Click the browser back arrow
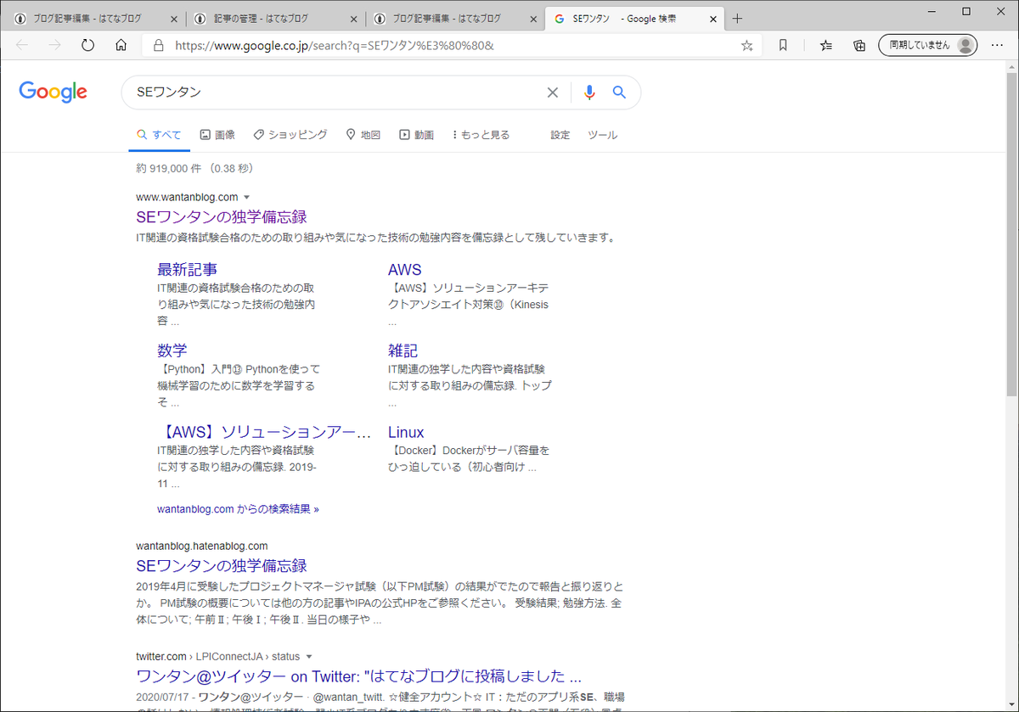The image size is (1019, 712). tap(22, 46)
